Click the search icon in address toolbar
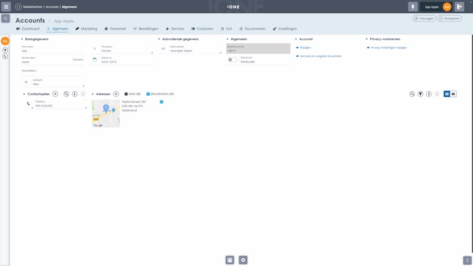 coord(412,94)
